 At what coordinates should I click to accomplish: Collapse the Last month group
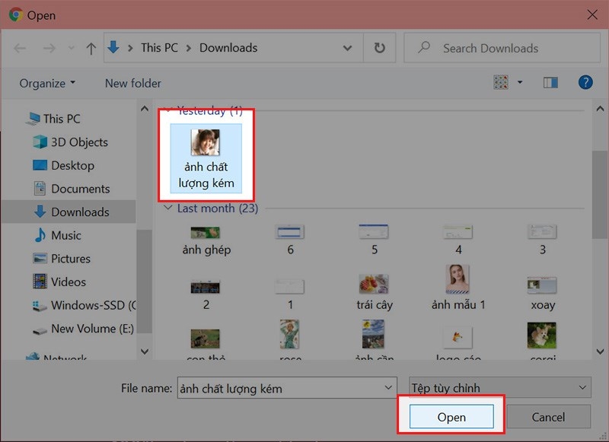168,208
